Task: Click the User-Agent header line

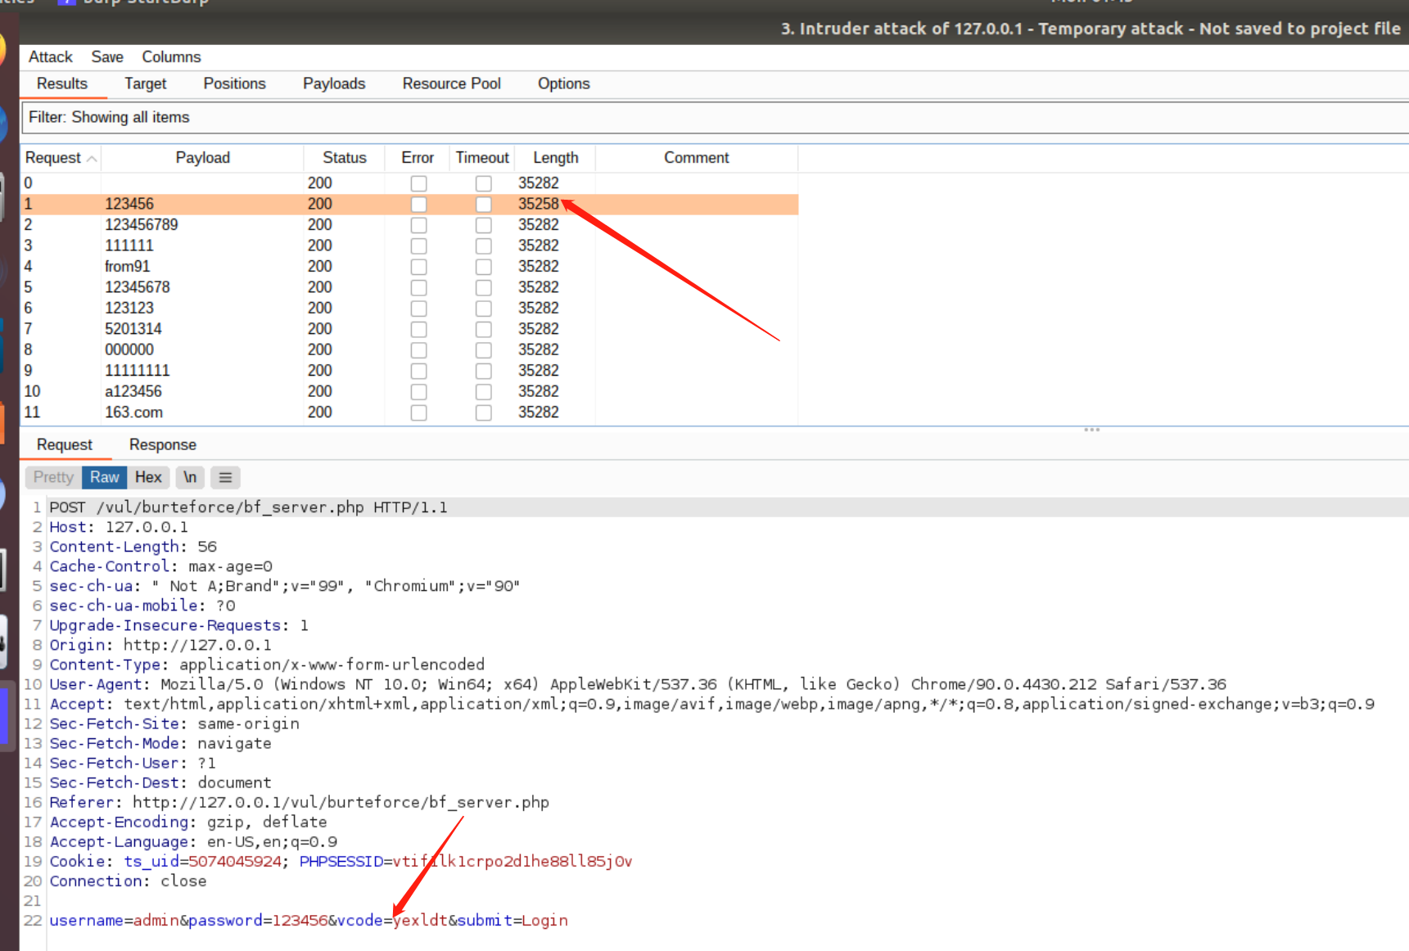Action: [638, 684]
